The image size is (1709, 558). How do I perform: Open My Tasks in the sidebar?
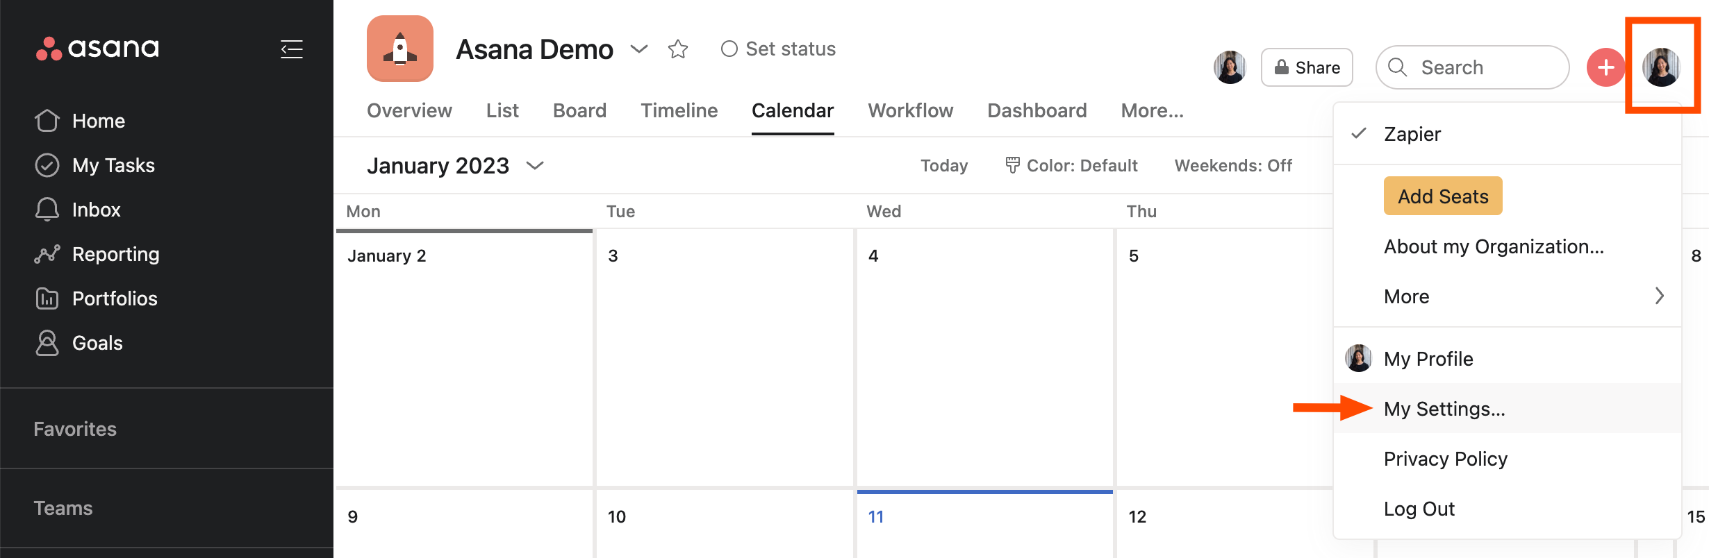click(113, 165)
